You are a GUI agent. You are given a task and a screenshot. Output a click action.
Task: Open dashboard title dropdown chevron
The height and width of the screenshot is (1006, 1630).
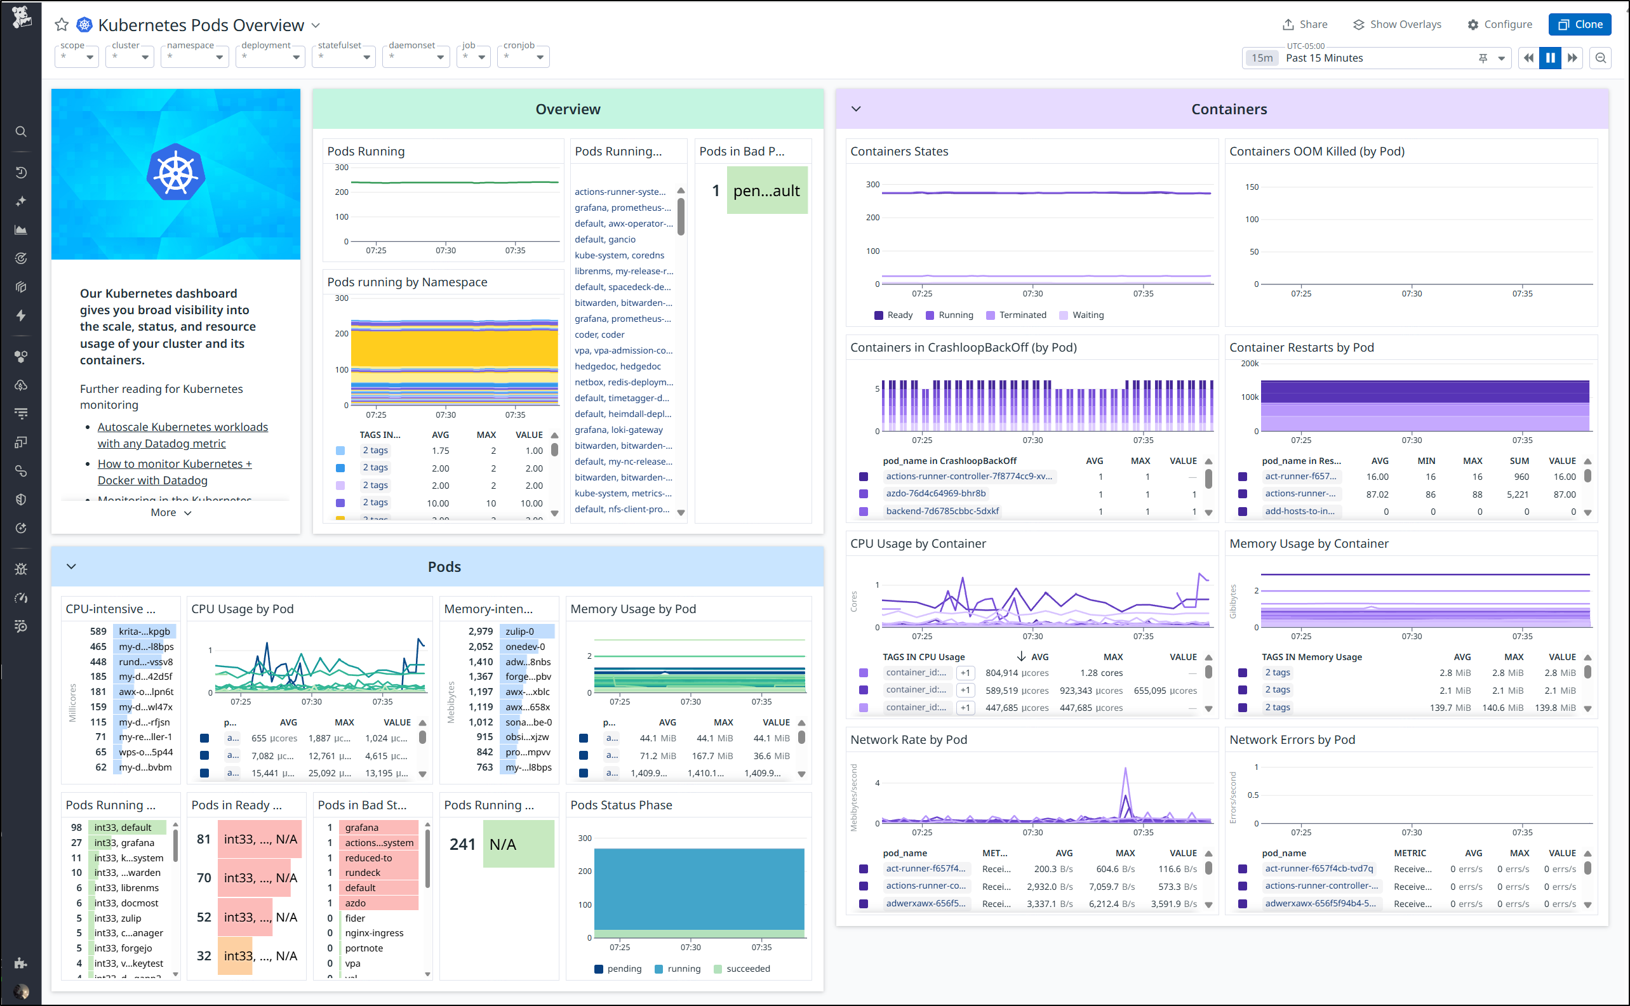(316, 25)
